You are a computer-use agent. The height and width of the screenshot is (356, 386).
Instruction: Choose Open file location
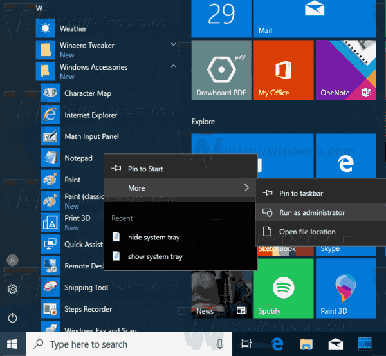(321, 232)
